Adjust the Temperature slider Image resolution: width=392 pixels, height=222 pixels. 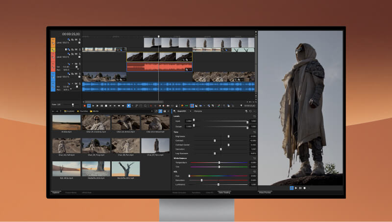coord(219,163)
